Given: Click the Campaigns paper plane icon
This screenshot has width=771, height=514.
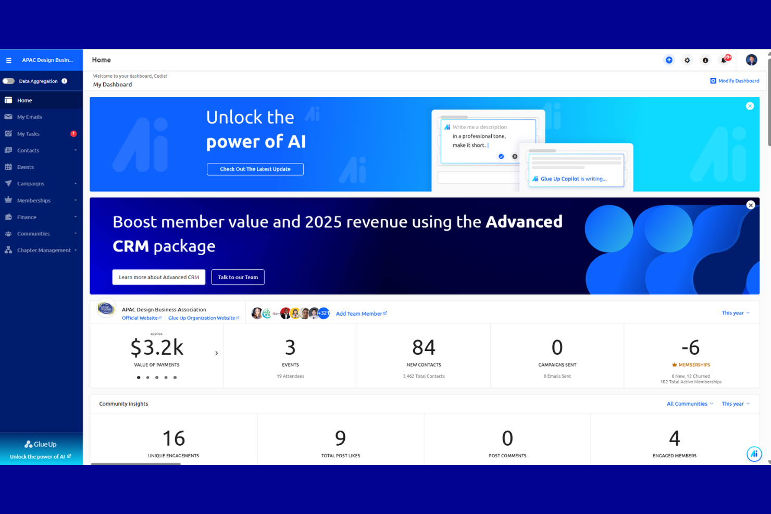Looking at the screenshot, I should [x=8, y=184].
